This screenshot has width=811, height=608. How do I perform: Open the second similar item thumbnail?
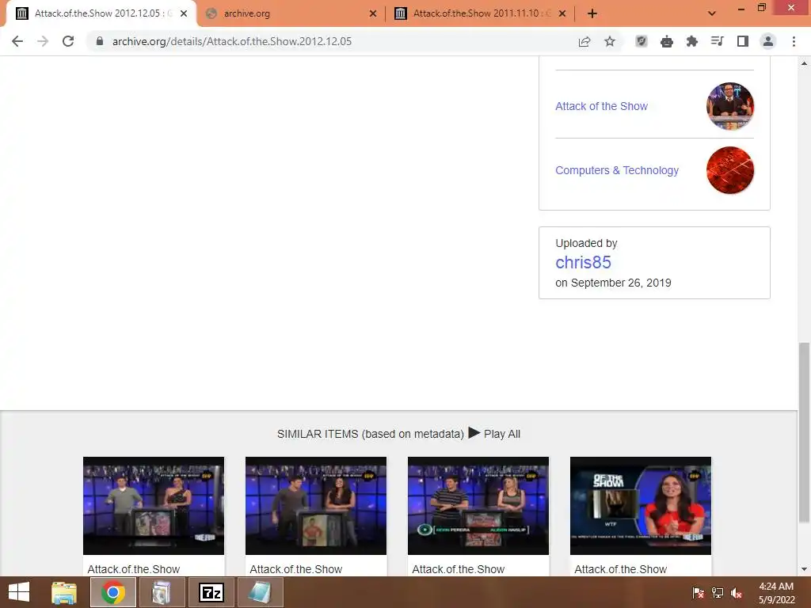coord(315,506)
